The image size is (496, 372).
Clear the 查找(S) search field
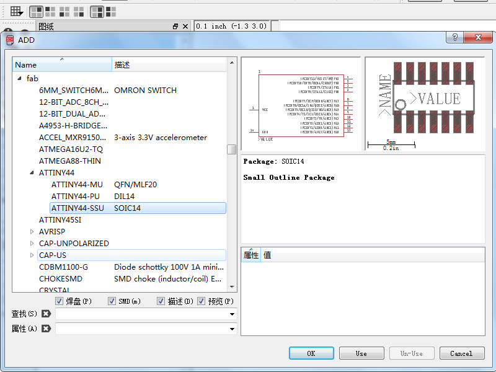tap(46, 314)
